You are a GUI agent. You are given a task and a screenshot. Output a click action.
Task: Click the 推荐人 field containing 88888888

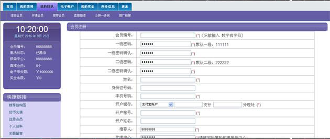tap(168, 129)
